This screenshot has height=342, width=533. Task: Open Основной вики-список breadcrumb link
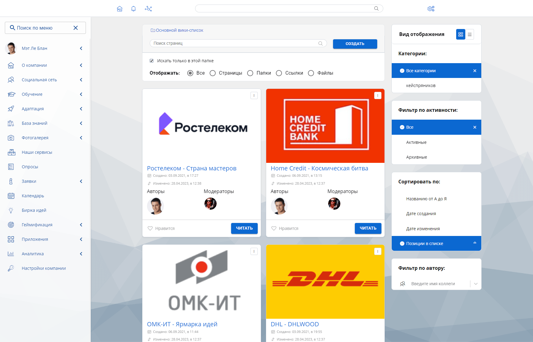pyautogui.click(x=179, y=30)
